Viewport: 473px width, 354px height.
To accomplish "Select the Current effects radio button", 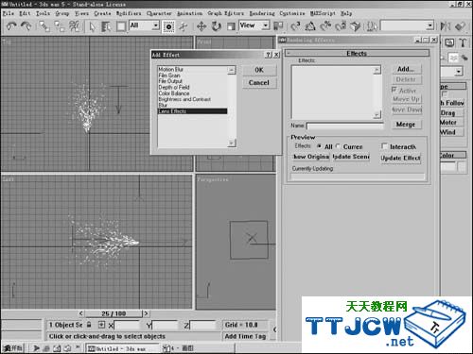I will click(x=338, y=146).
